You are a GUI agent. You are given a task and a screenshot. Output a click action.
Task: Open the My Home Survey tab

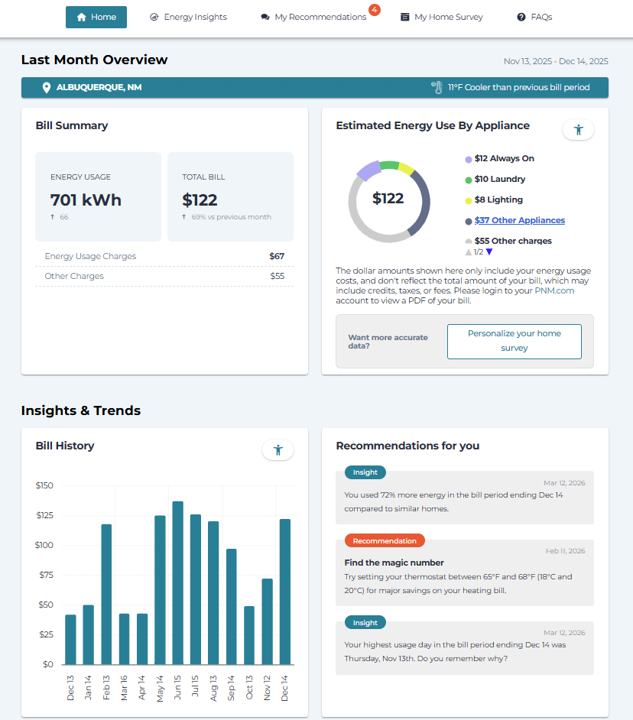coord(442,16)
